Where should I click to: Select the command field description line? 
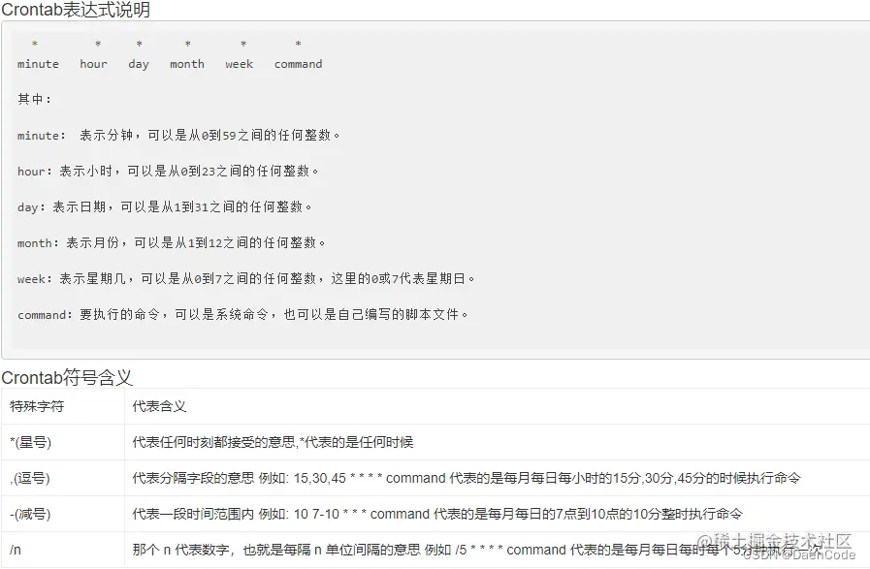pos(245,314)
